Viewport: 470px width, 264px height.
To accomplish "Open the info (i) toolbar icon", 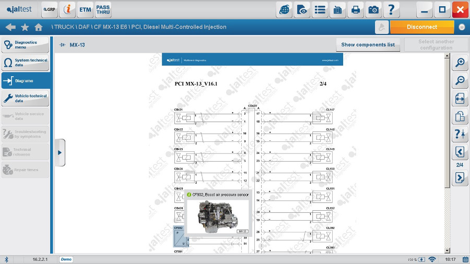I will click(x=67, y=9).
